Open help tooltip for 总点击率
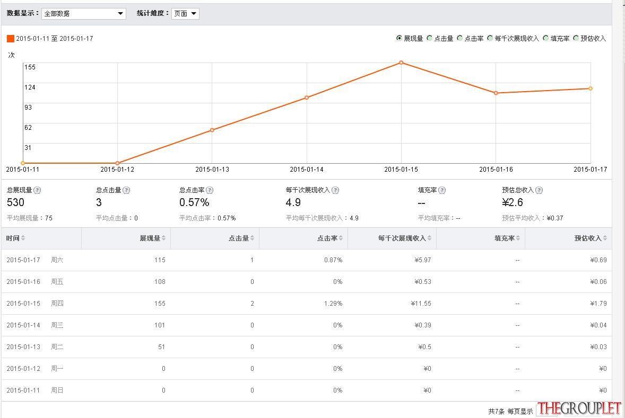The image size is (625, 418). (x=210, y=190)
